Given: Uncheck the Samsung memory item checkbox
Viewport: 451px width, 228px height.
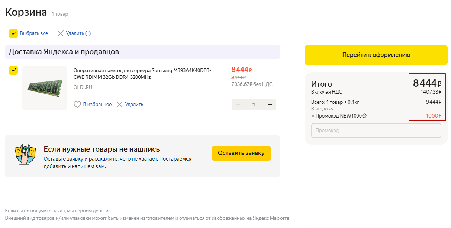Looking at the screenshot, I should click(x=13, y=70).
